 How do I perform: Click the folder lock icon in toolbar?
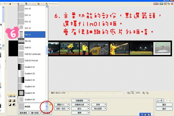165,4
